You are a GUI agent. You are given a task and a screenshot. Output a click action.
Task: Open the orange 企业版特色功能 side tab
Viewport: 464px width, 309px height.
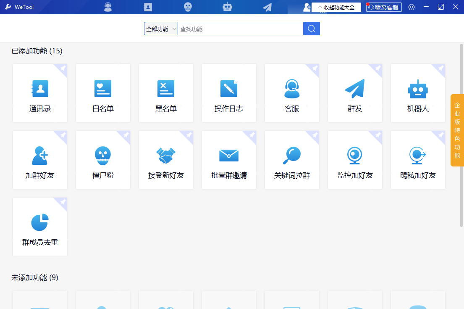coord(457,130)
